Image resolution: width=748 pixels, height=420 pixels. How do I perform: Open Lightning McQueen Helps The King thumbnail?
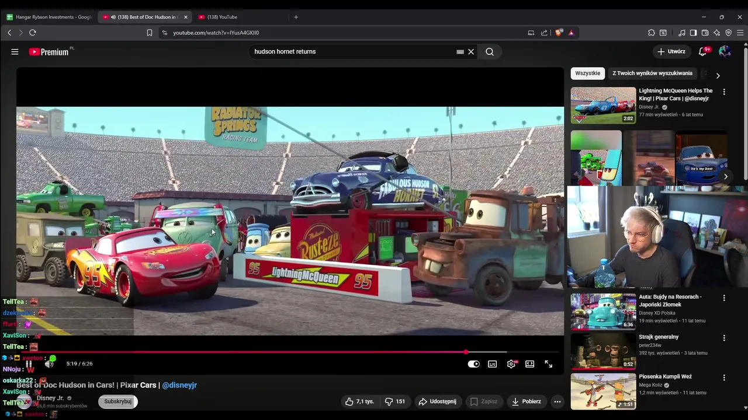(603, 105)
